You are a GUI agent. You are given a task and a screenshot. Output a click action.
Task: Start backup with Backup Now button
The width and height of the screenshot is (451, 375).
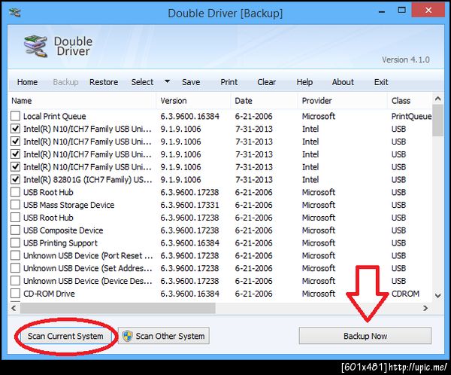coord(365,336)
